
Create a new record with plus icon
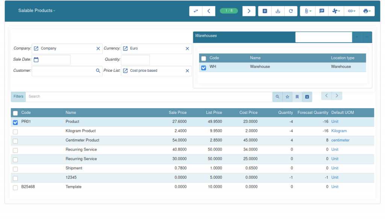[265, 11]
